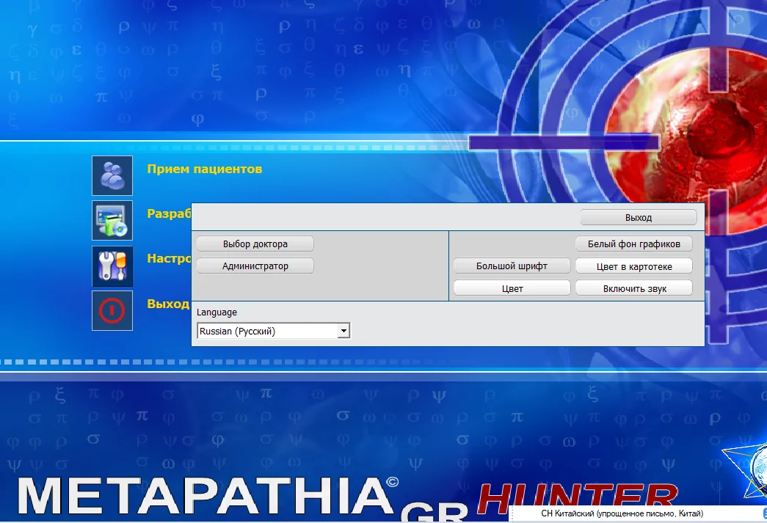The height and width of the screenshot is (523, 767).
Task: Select the development icon with monitor and CD
Action: pyautogui.click(x=112, y=221)
